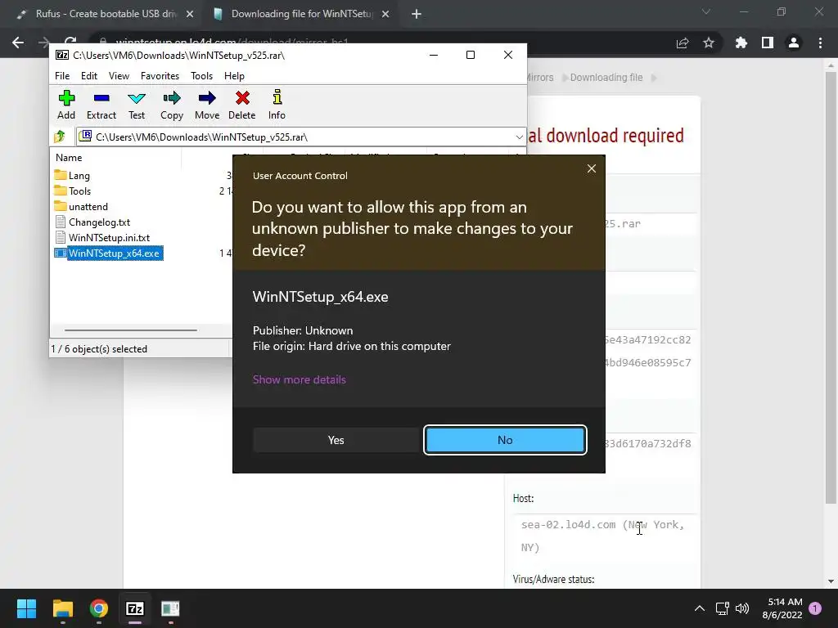Sort by the Name column header
Viewport: 838px width, 628px height.
pos(69,158)
